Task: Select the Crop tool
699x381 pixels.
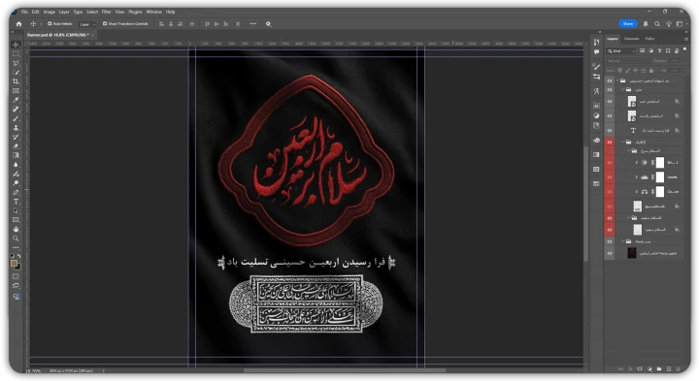Action: (x=17, y=81)
